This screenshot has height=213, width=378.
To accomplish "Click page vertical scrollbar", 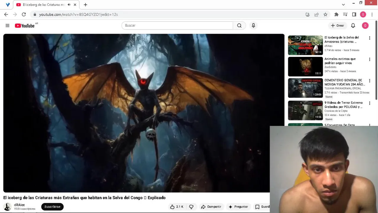I will pyautogui.click(x=376, y=61).
